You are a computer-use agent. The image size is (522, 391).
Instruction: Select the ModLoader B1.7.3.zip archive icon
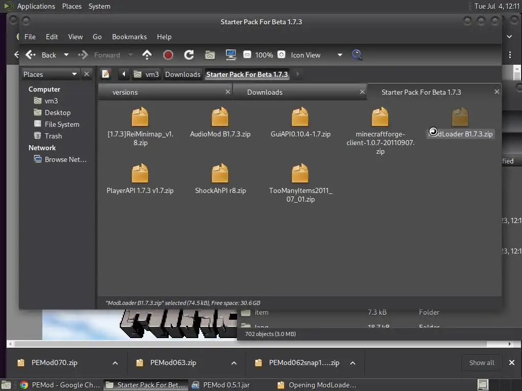pyautogui.click(x=460, y=117)
